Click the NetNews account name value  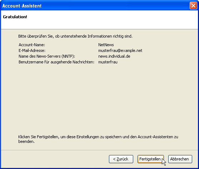tap(106, 45)
